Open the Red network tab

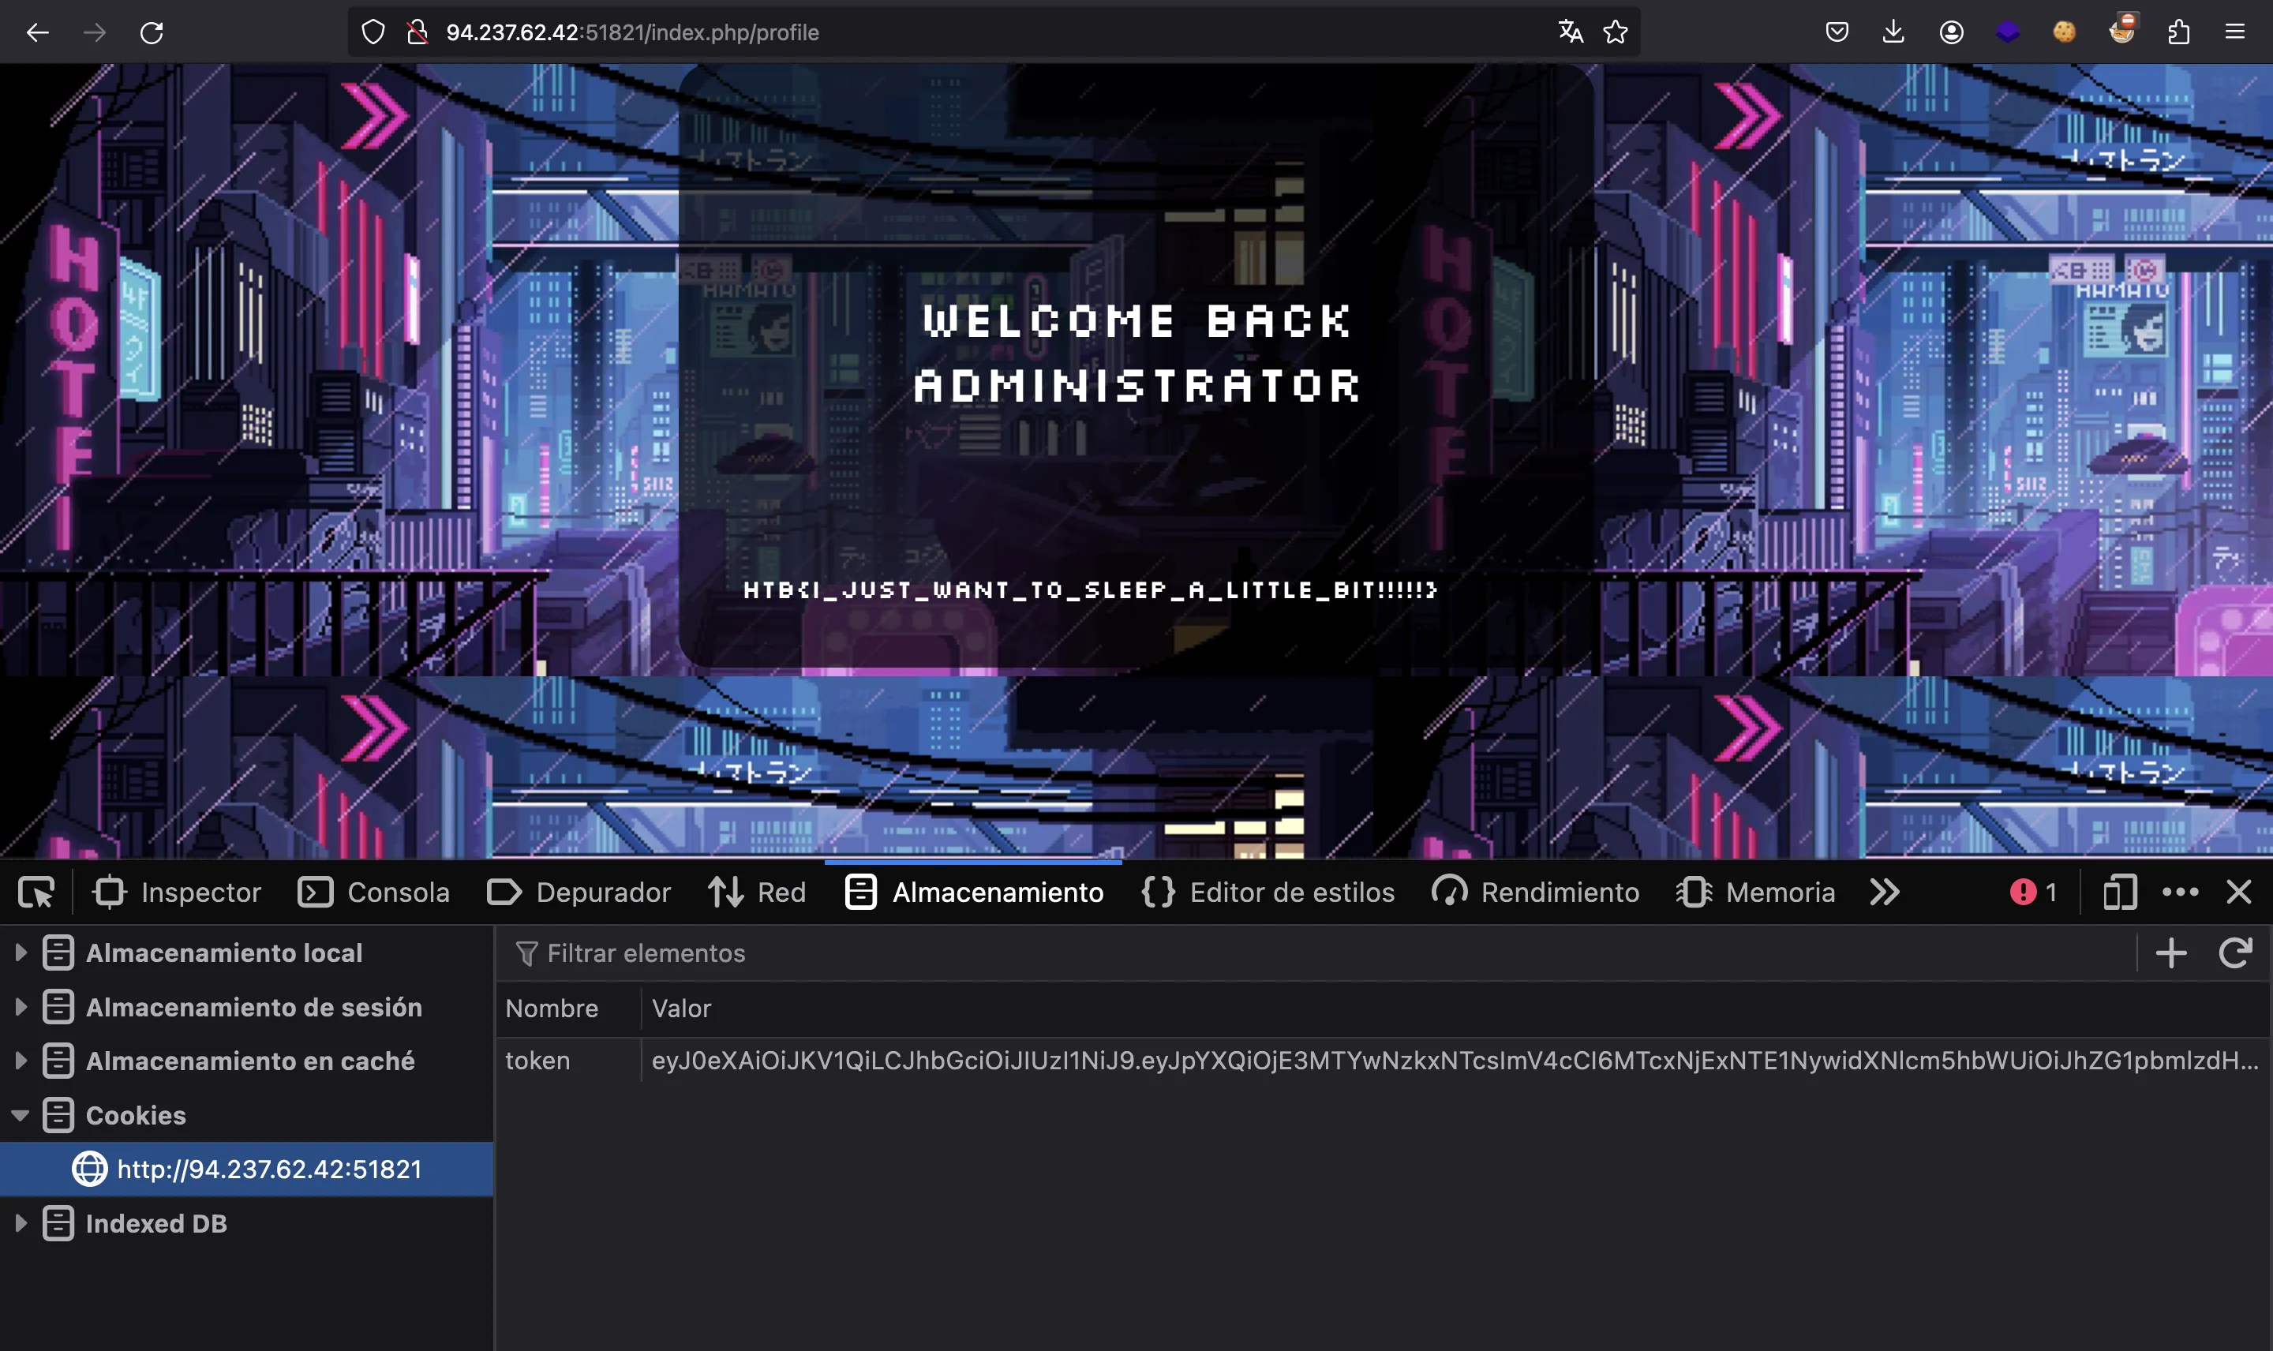pos(758,893)
